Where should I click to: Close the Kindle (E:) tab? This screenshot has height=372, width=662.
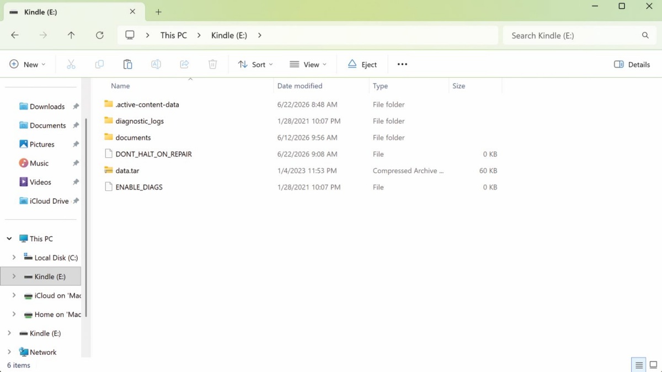click(x=132, y=12)
